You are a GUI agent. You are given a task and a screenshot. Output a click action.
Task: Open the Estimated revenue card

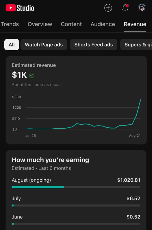click(76, 100)
